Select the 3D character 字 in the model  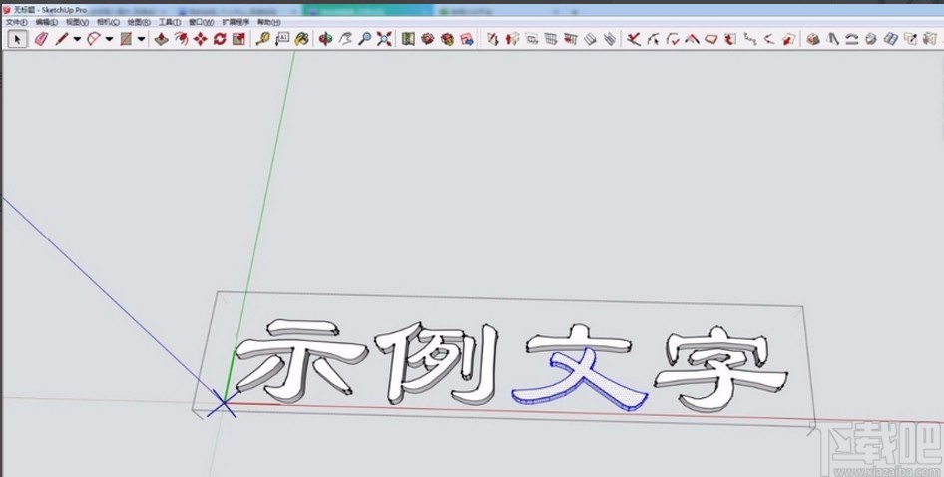pyautogui.click(x=719, y=368)
